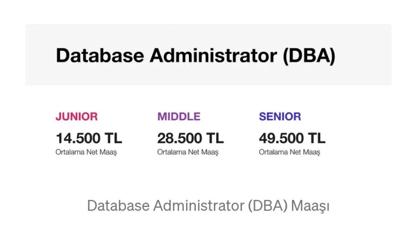Screen dimensions: 414x232
Task: Click Ortalama Net Maaş under Senior salary
Action: point(289,152)
